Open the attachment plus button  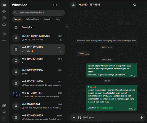click(74, 117)
